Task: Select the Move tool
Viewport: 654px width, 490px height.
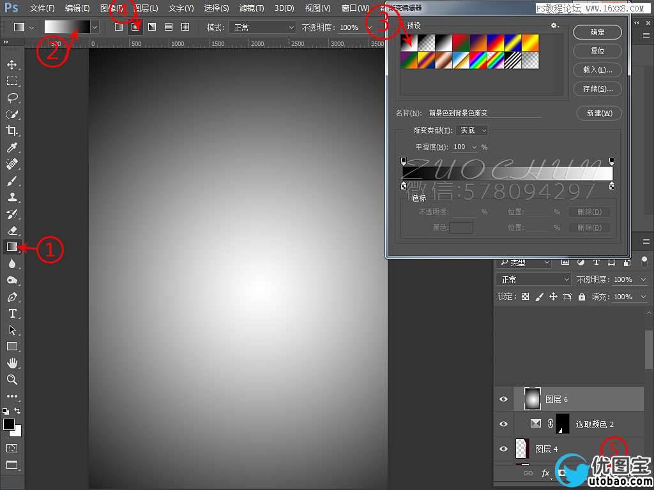Action: coord(12,64)
